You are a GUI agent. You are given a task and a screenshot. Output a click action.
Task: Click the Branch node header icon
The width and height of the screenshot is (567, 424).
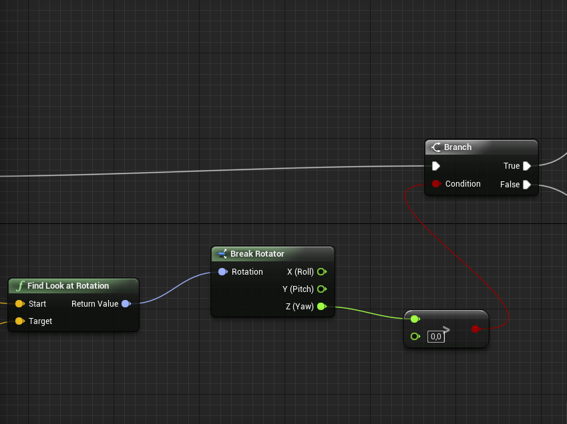pyautogui.click(x=436, y=147)
